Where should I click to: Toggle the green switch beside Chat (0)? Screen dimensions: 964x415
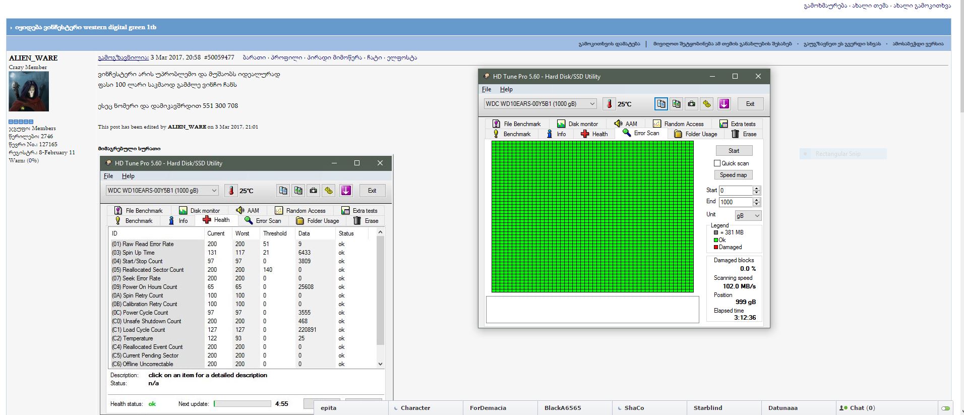tap(945, 408)
